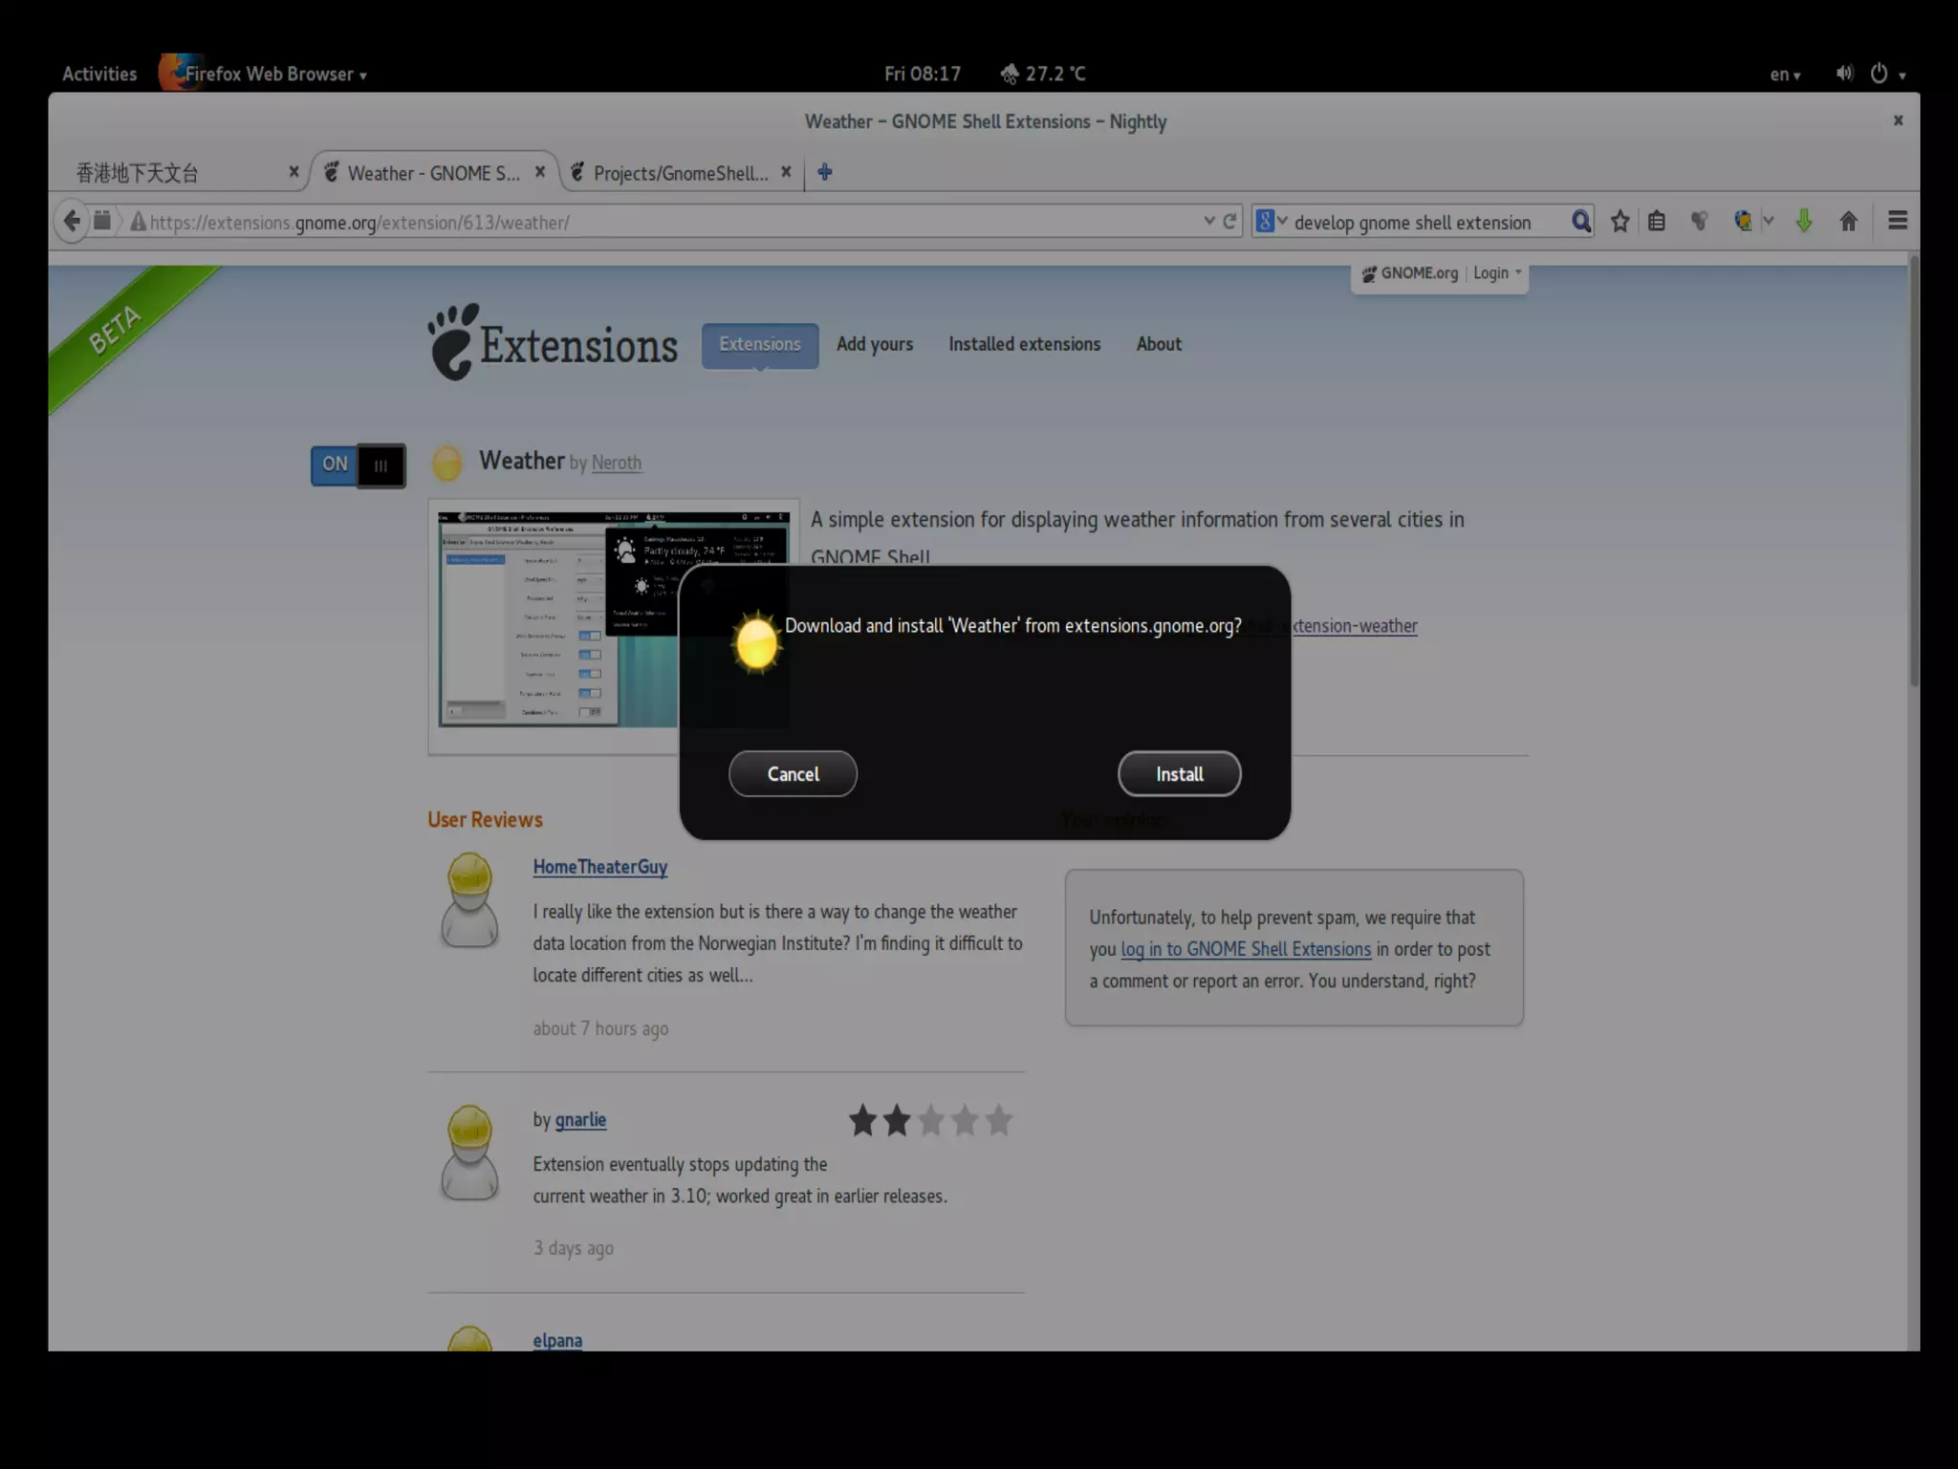Click the Install button in dialog

click(1179, 774)
